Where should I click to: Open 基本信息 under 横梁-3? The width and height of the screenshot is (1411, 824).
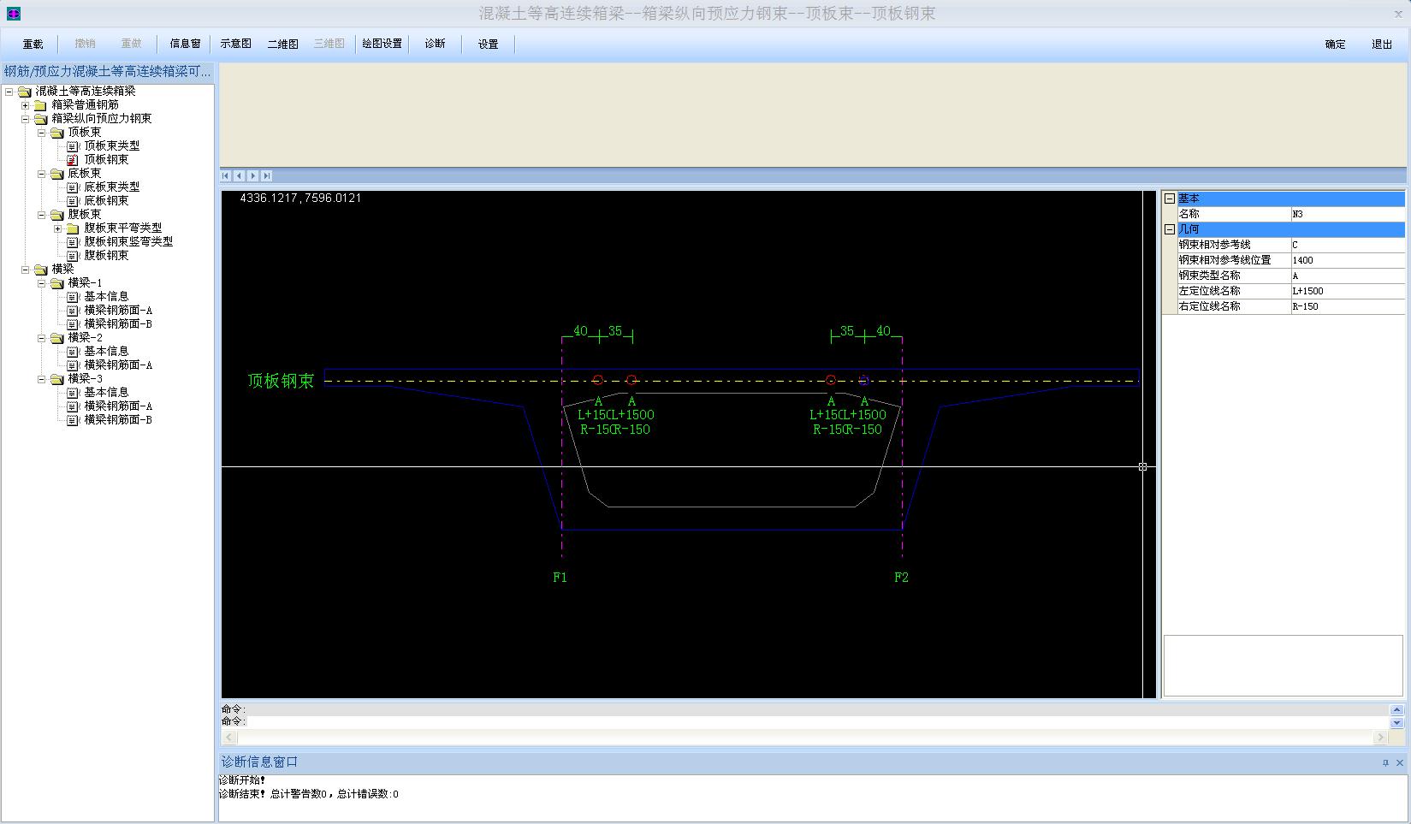pos(106,393)
